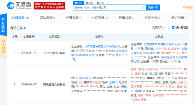Open the 经营风险 tab
Image resolution: width=195 pixels, height=105 pixels.
[x=73, y=18]
